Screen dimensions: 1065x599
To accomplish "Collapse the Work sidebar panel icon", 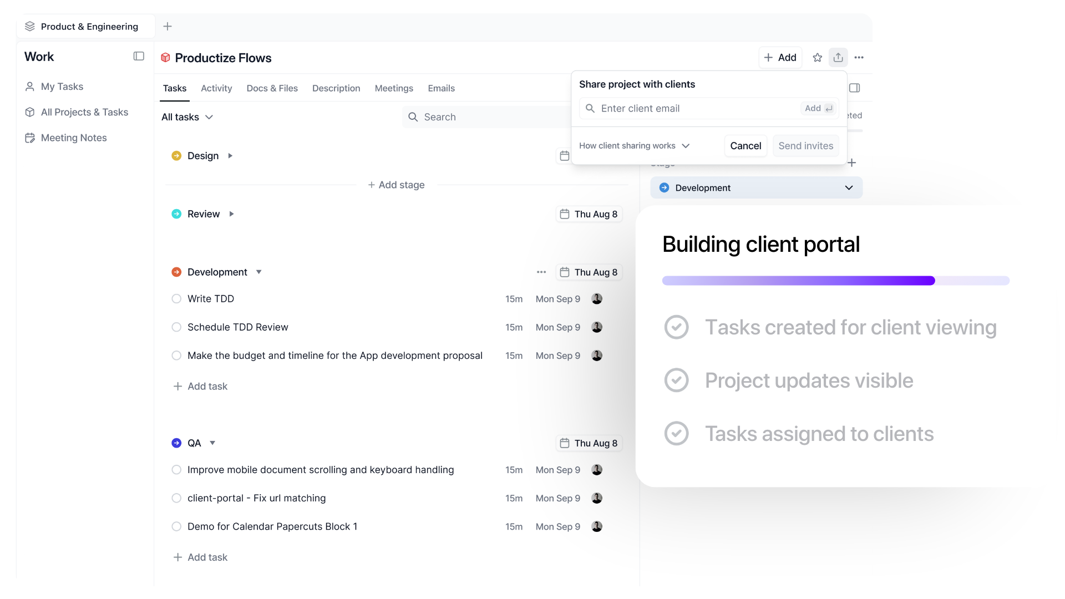I will 139,57.
